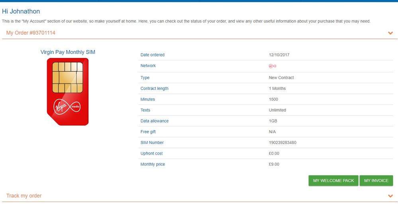Select SIM number 190239283480
Image resolution: width=398 pixels, height=204 pixels.
click(282, 143)
